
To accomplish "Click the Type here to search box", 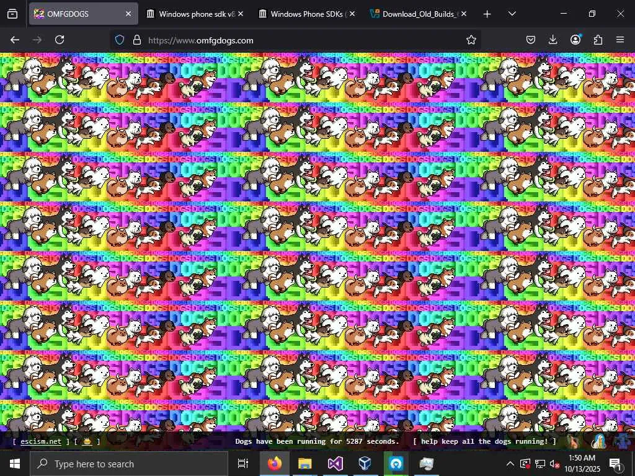I will 129,464.
